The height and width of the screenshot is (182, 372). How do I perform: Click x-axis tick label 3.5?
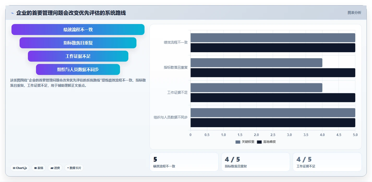(x=306, y=135)
